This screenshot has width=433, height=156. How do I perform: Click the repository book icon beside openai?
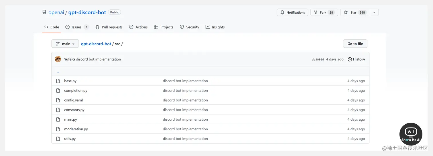[x=44, y=12]
